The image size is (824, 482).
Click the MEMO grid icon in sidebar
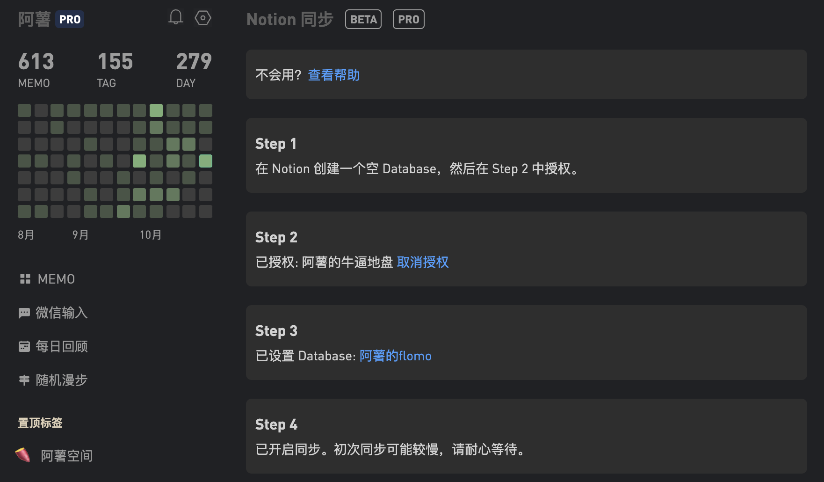[x=25, y=279]
